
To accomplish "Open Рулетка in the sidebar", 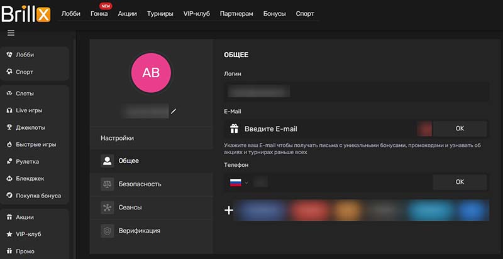I will click(28, 161).
